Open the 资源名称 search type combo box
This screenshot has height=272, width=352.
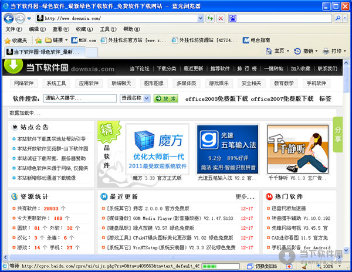pos(135,98)
